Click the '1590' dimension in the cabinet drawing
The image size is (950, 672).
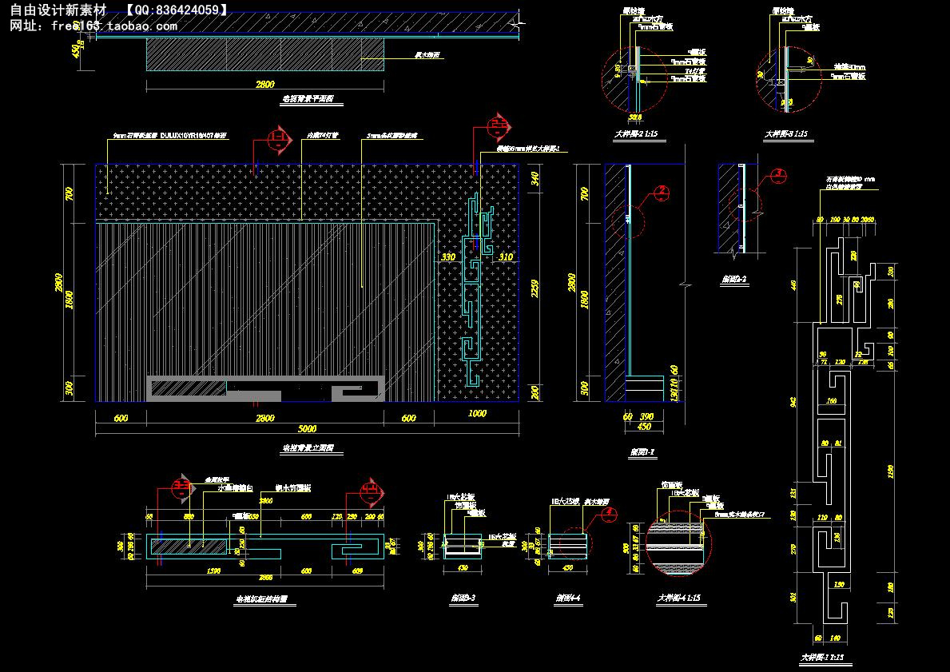click(x=213, y=571)
